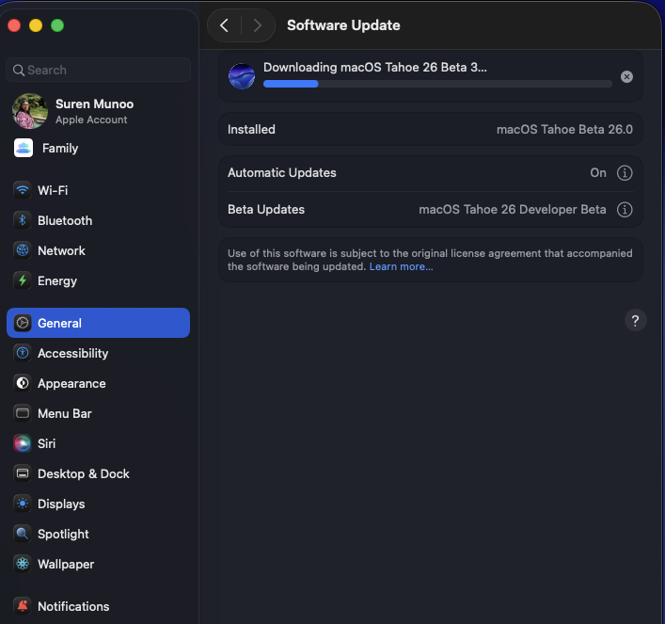The height and width of the screenshot is (624, 665).
Task: Open the help question mark button
Action: (x=635, y=321)
